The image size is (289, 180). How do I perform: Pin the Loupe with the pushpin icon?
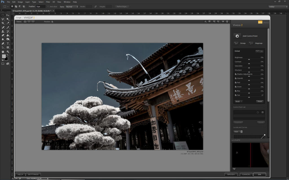pyautogui.click(x=234, y=169)
